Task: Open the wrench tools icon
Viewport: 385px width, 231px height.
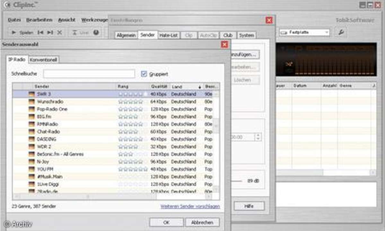Action: (x=341, y=32)
